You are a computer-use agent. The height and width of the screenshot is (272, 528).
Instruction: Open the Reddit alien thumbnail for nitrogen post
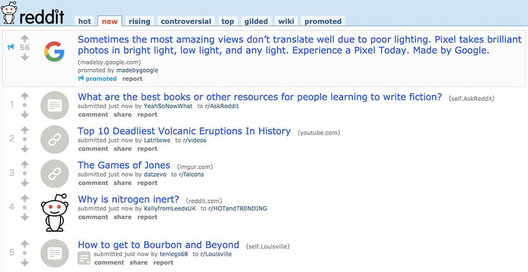54,212
